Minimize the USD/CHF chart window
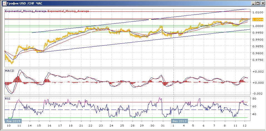The height and width of the screenshot is (131, 266). (x=253, y=3)
